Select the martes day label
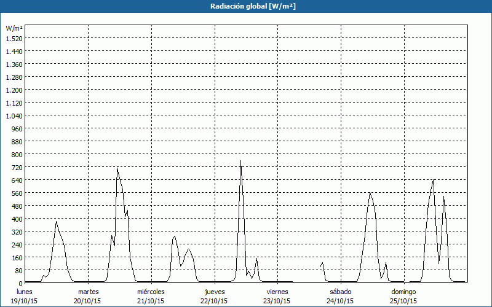This screenshot has width=492, height=307. [88, 291]
